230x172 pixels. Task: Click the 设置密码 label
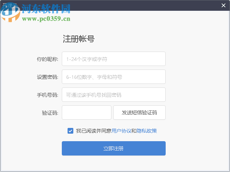tap(47, 77)
